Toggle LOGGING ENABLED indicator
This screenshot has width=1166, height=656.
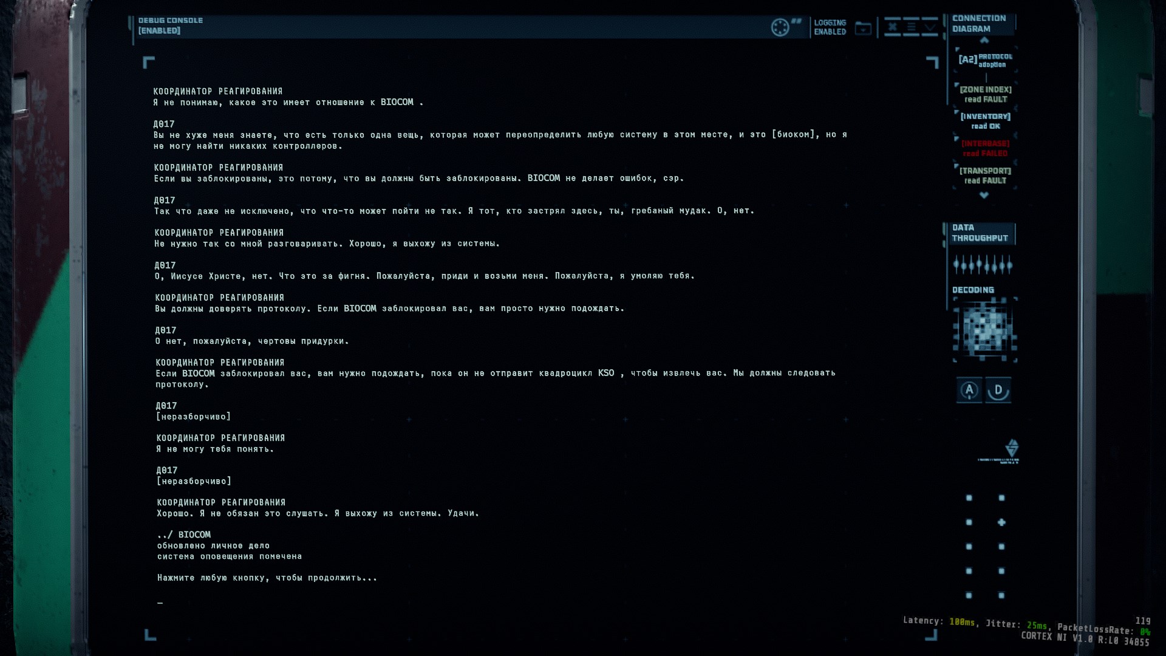pyautogui.click(x=830, y=27)
